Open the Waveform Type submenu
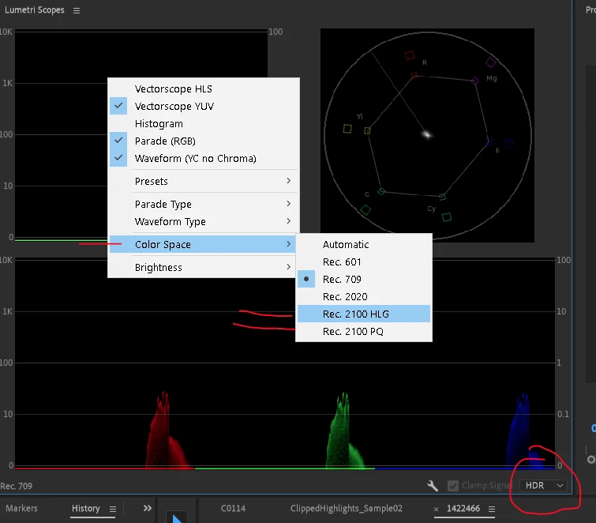 tap(204, 221)
